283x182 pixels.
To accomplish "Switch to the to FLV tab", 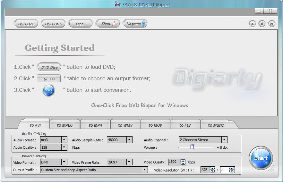I will (185, 125).
